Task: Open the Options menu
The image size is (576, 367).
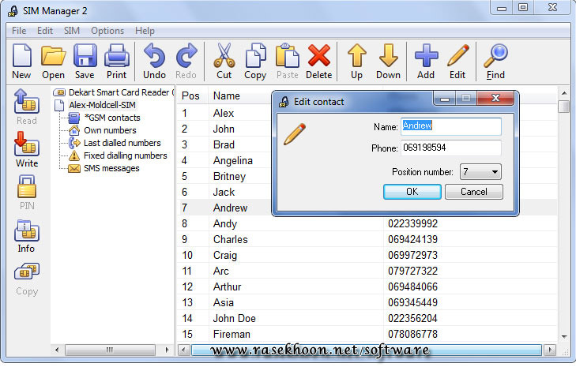Action: pyautogui.click(x=107, y=31)
